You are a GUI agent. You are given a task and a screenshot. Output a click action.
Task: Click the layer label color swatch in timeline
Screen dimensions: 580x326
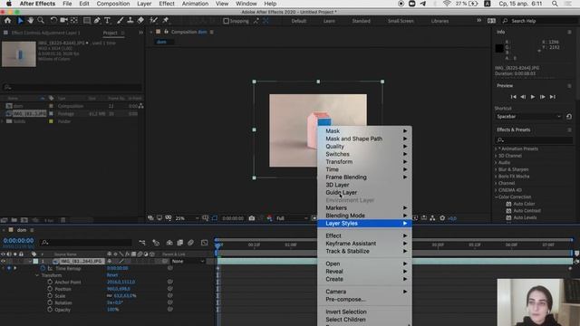[x=35, y=262]
